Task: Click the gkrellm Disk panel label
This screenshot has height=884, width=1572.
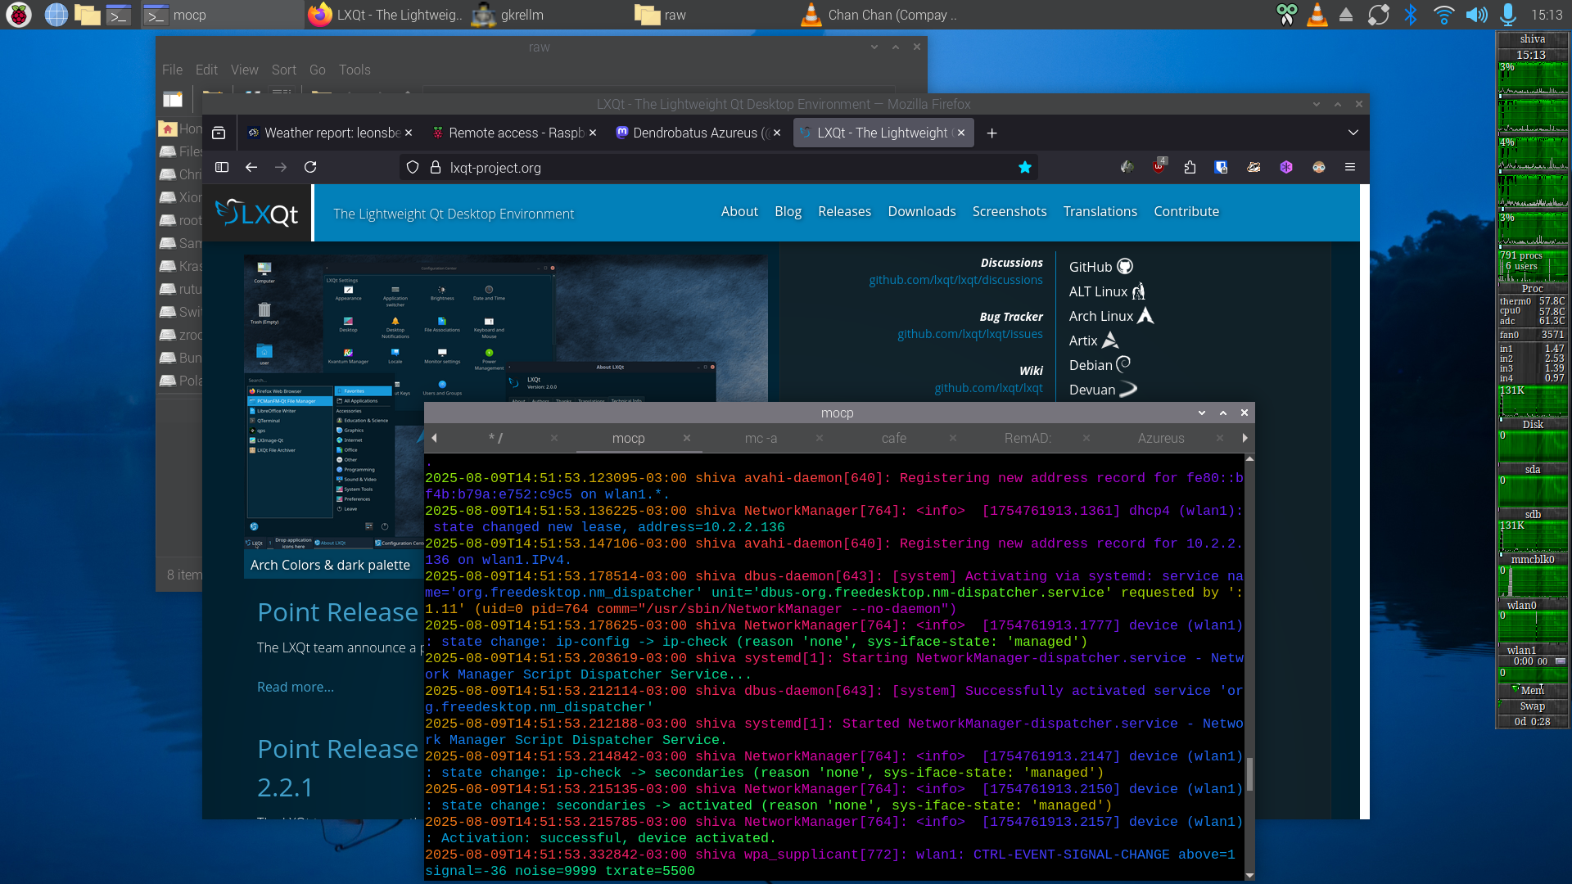Action: coord(1532,425)
